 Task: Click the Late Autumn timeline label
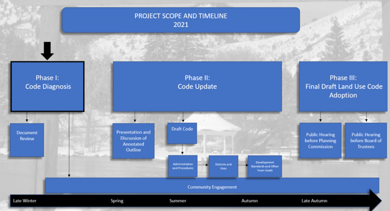[x=314, y=200]
